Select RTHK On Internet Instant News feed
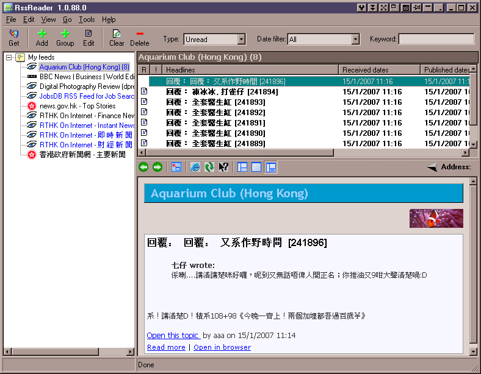The width and height of the screenshot is (481, 374). point(87,125)
